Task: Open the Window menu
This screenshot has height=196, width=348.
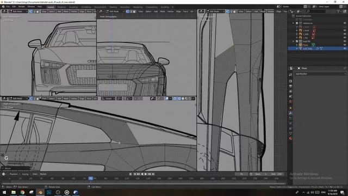Action: [x=31, y=7]
